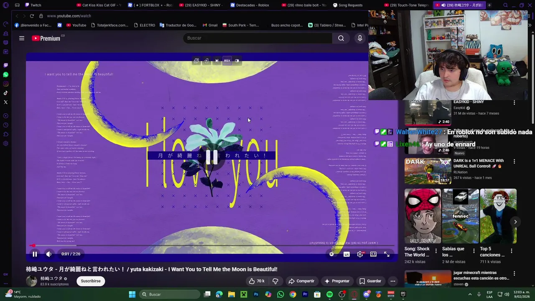Image resolution: width=535 pixels, height=301 pixels.
Task: Show hidden system tray icons chevron
Action: [470, 294]
